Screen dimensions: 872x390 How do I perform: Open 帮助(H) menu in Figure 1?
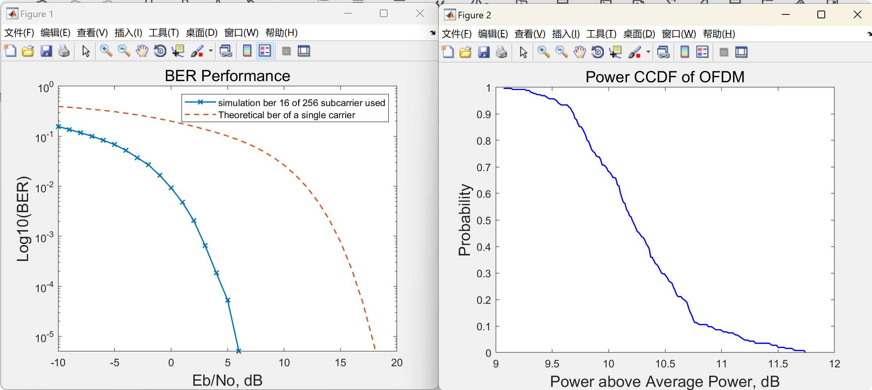(281, 33)
